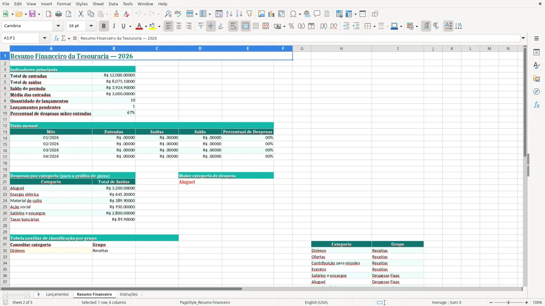Open the Format menu

(x=64, y=4)
